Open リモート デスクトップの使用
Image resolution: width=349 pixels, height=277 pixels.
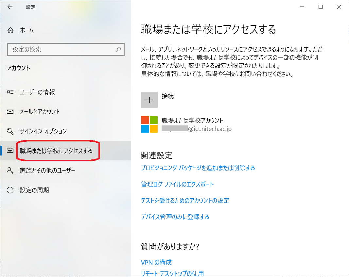(x=172, y=273)
